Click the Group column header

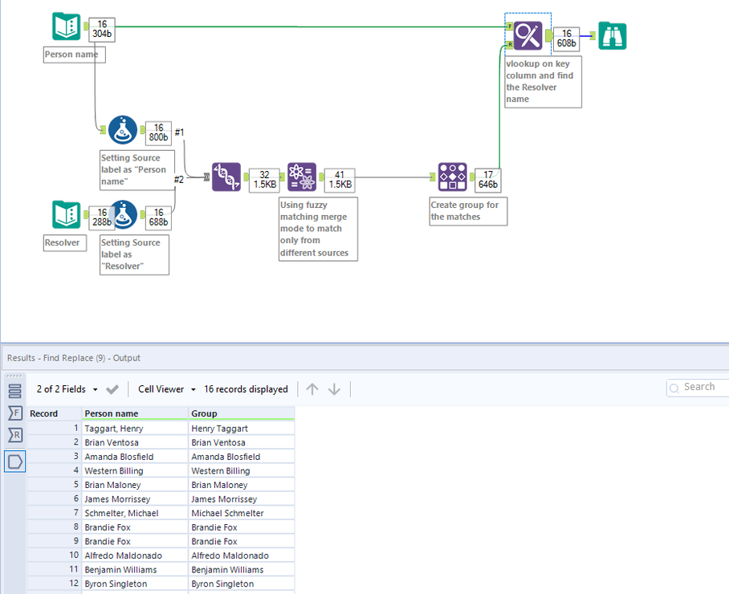[x=242, y=413]
